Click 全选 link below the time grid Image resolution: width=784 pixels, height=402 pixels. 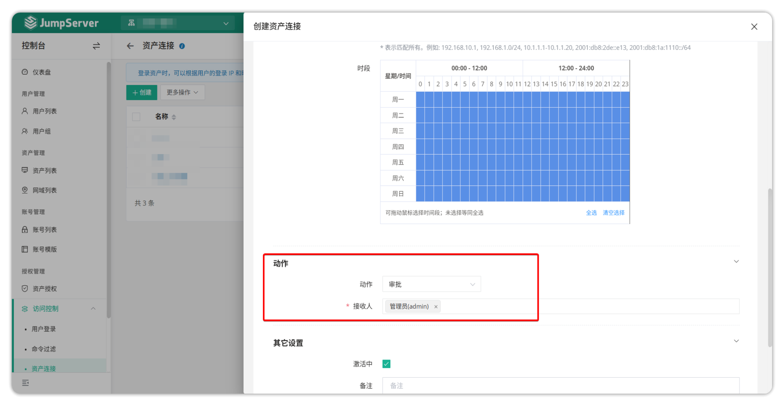[591, 213]
